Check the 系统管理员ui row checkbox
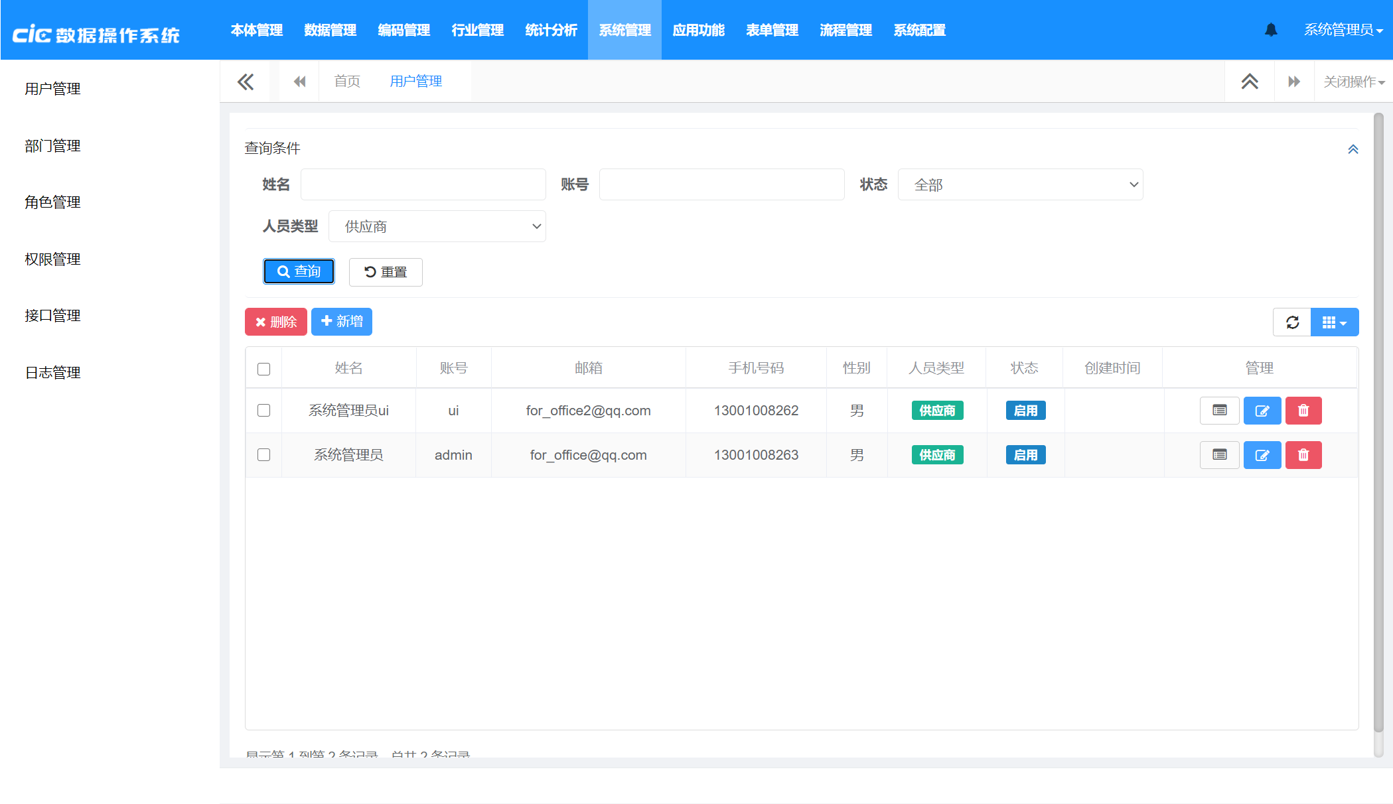The image size is (1393, 804). (x=263, y=411)
